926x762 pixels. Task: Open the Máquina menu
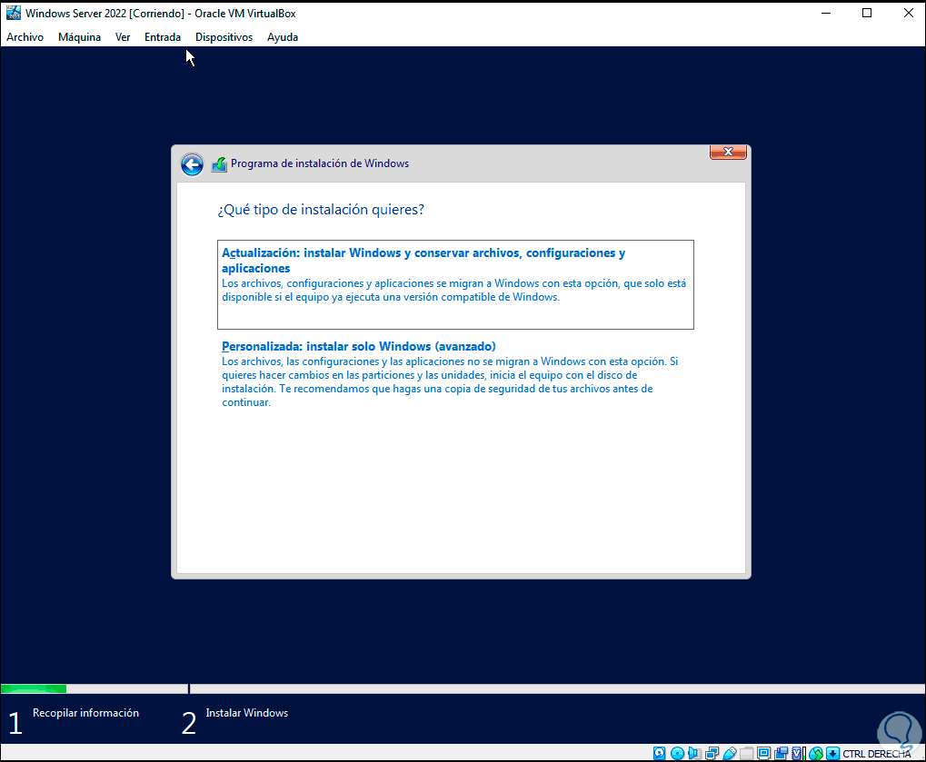click(79, 37)
